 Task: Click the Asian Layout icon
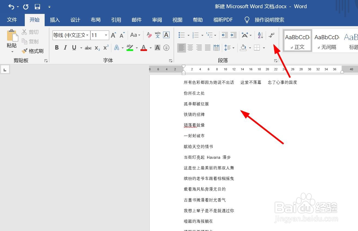pos(245,35)
